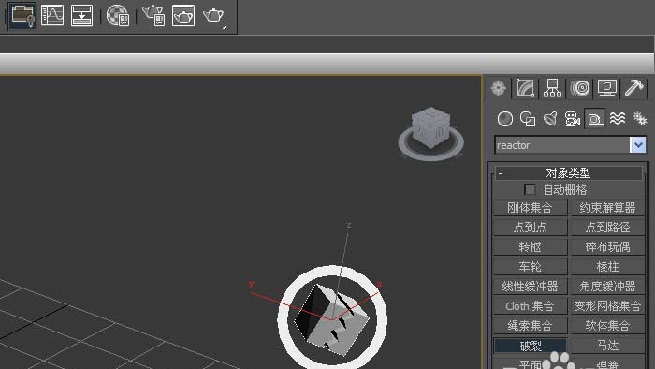Click the 马达 button
This screenshot has height=369, width=655.
tap(608, 346)
